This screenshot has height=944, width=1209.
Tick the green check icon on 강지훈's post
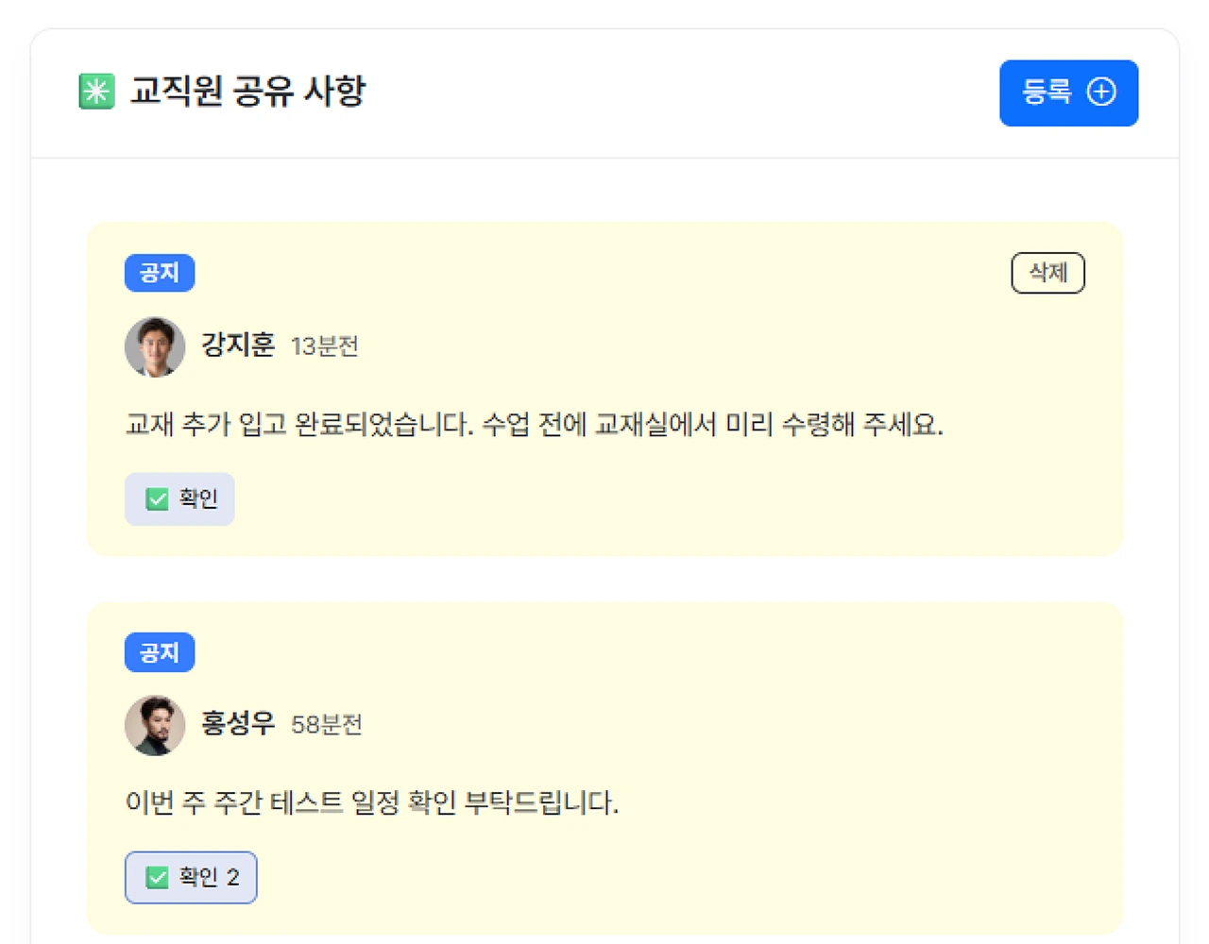(x=157, y=498)
